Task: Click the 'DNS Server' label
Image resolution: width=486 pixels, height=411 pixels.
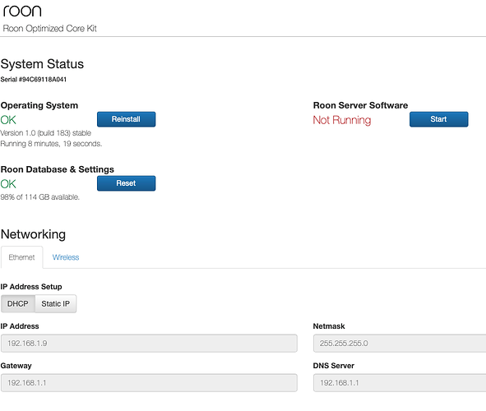Action: point(334,366)
